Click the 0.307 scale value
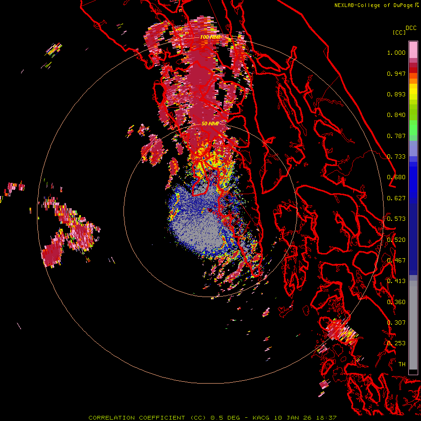The image size is (421, 421). pyautogui.click(x=396, y=323)
